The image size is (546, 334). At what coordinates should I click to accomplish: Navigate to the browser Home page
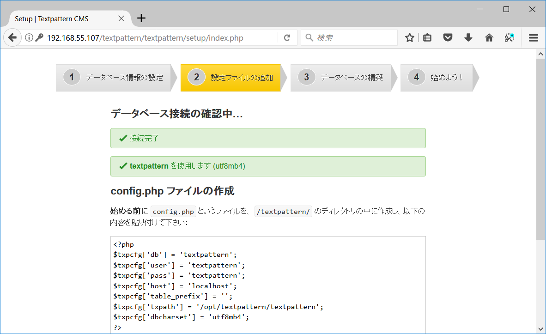(x=489, y=37)
